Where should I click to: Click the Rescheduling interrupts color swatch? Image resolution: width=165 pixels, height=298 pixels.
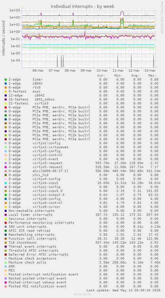coord(6,235)
